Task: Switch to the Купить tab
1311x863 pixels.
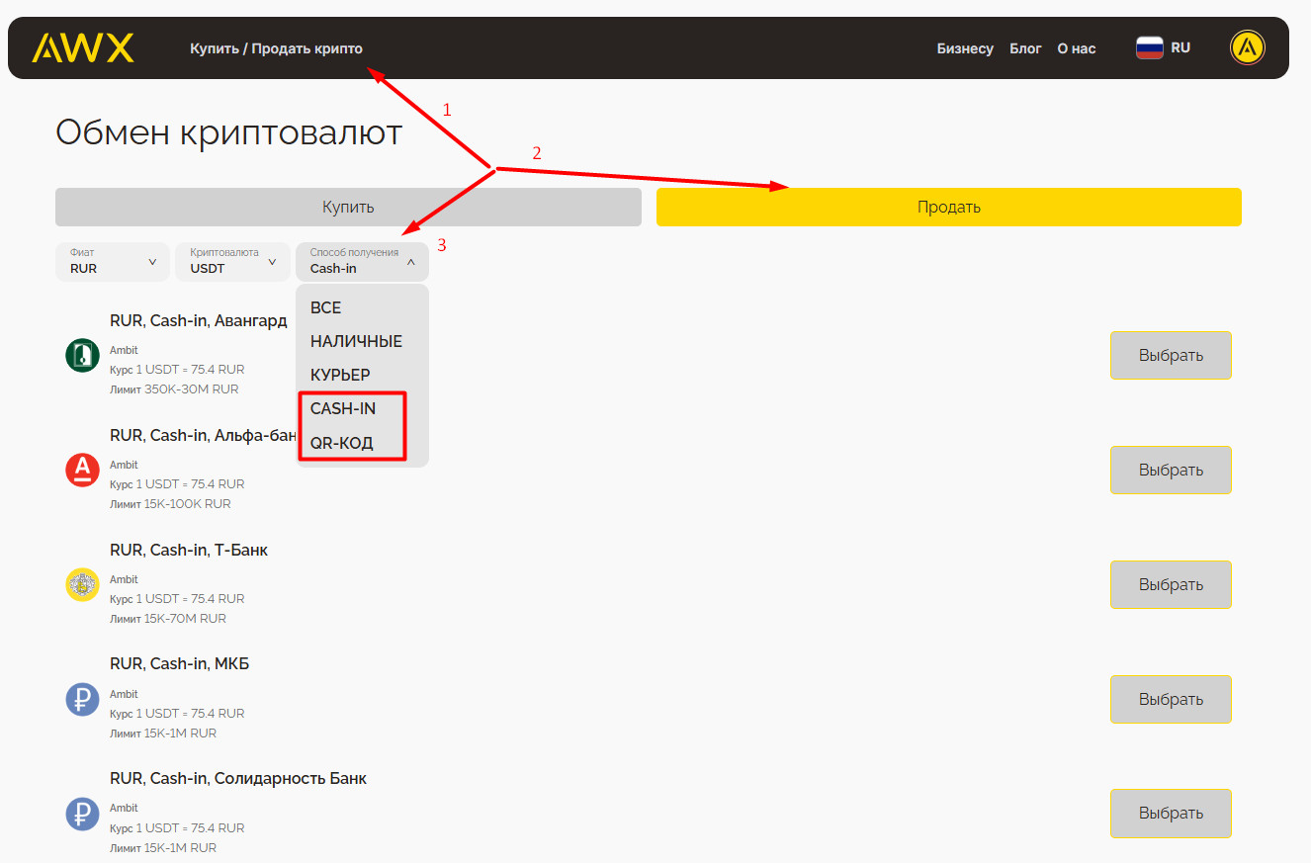Action: pyautogui.click(x=348, y=208)
